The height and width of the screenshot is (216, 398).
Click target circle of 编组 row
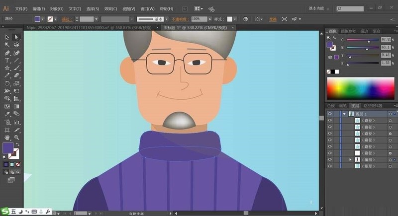(x=390, y=159)
